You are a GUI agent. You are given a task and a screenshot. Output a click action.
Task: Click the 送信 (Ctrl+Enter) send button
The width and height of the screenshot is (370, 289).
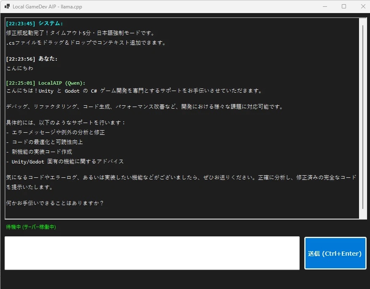[x=335, y=253]
